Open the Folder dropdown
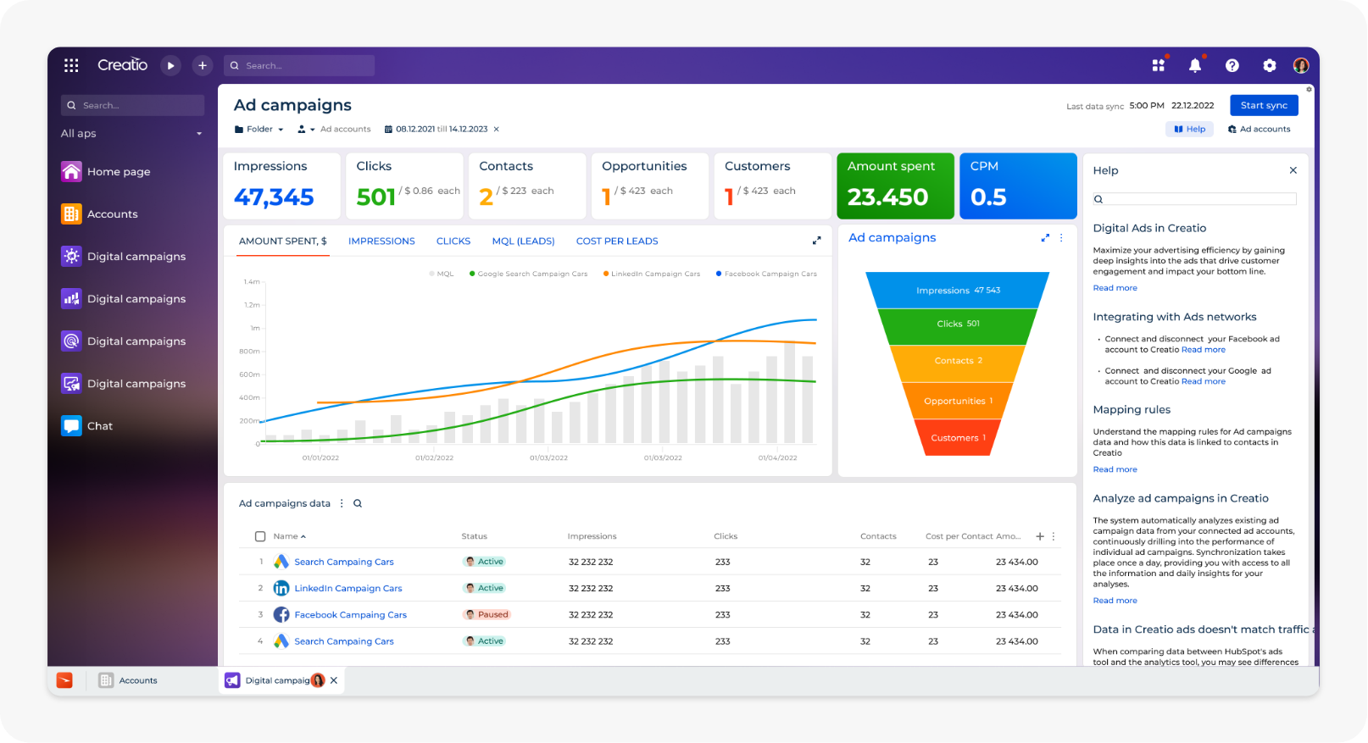The image size is (1368, 743). (x=259, y=130)
